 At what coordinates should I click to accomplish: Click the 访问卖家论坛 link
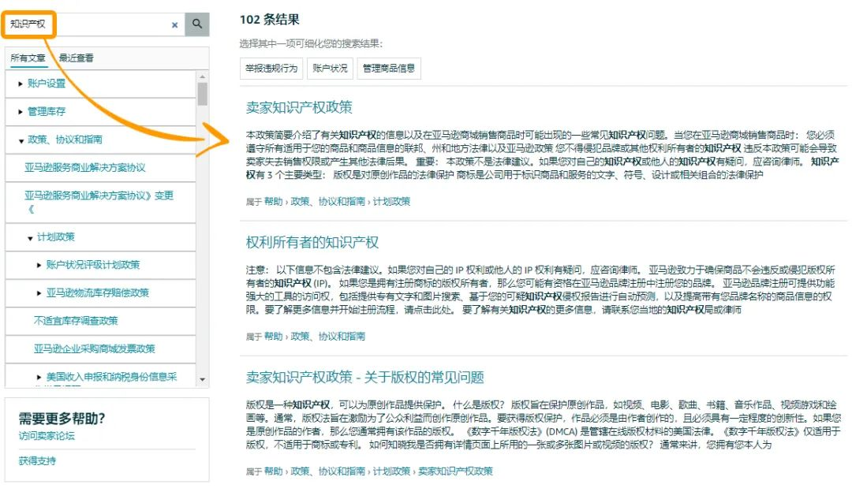[47, 436]
